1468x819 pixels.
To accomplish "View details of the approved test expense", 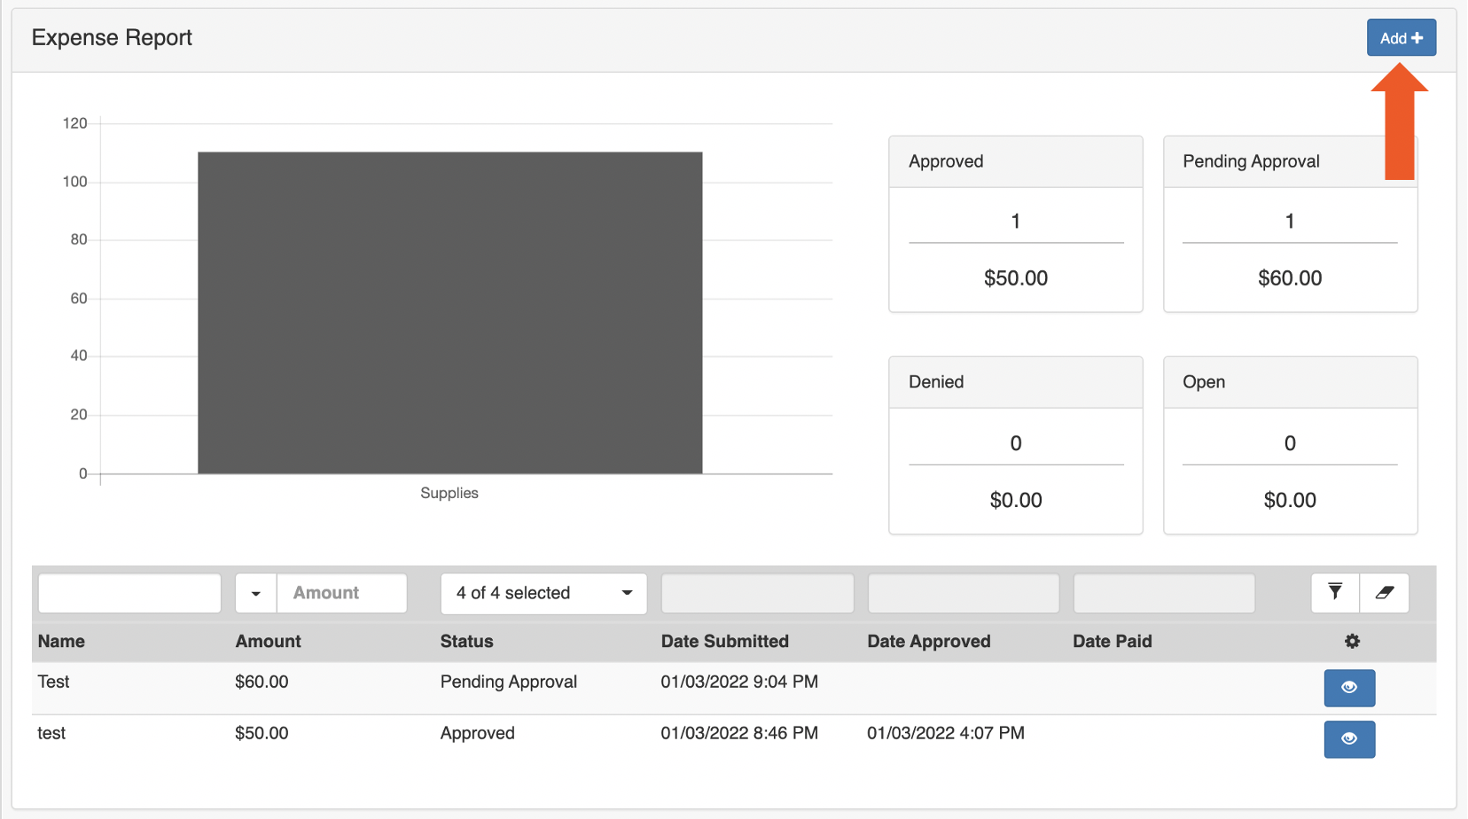I will click(1349, 739).
